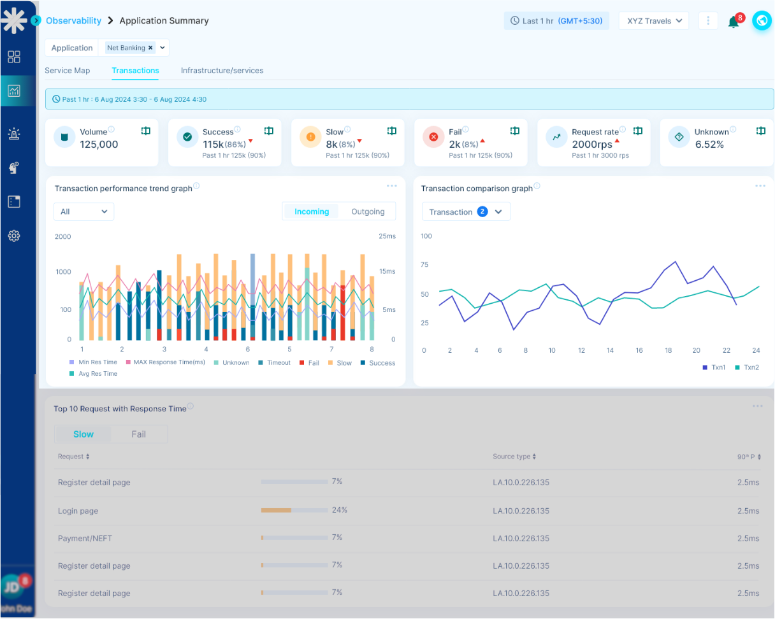Click the alerts siren icon in sidebar

pos(14,134)
